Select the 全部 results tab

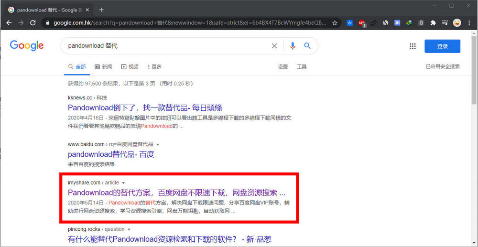(x=77, y=67)
